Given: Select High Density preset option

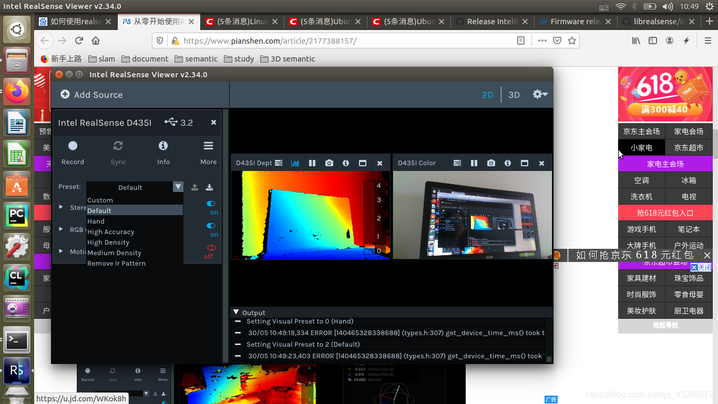Looking at the screenshot, I should 135,242.
